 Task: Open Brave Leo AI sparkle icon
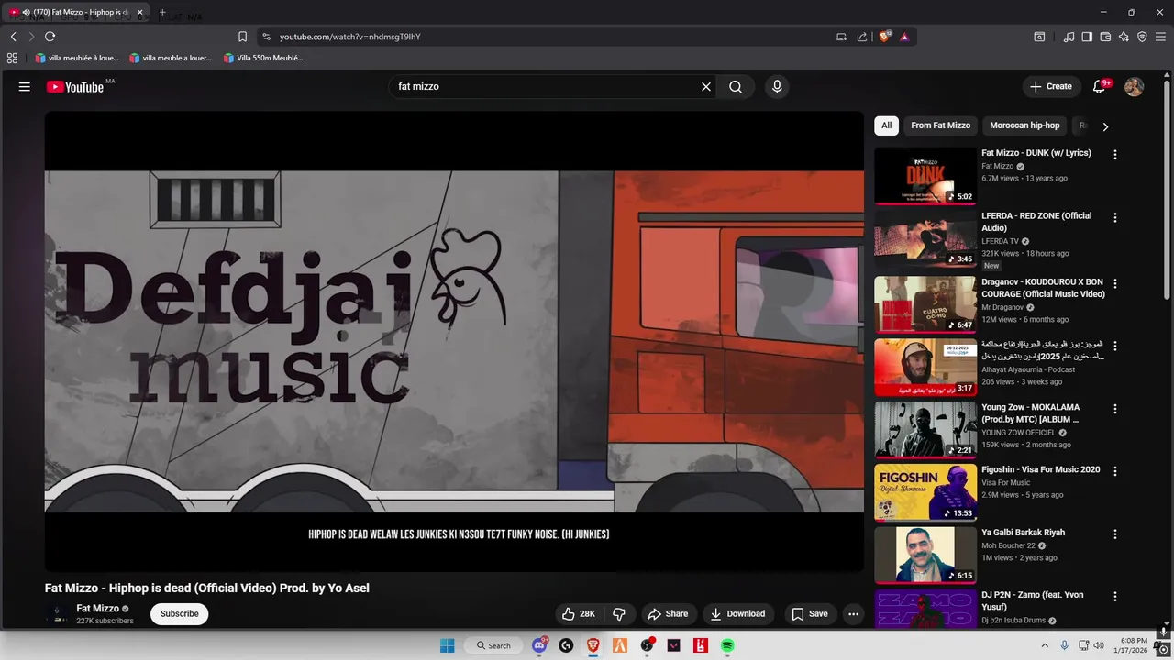(x=1124, y=37)
